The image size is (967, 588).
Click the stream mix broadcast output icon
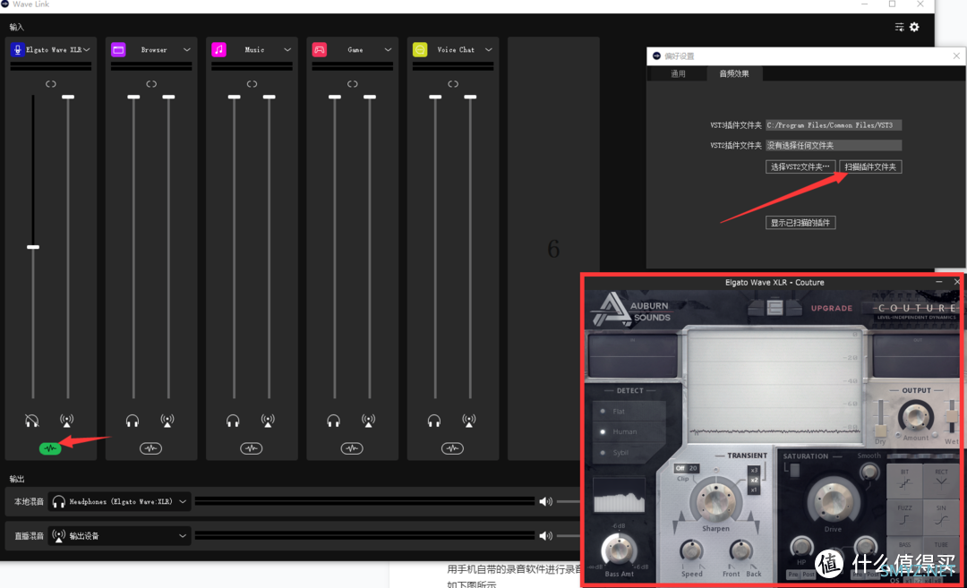(x=58, y=535)
